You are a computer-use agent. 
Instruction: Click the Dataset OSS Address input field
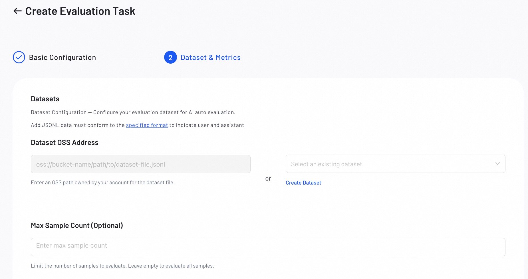pyautogui.click(x=141, y=164)
